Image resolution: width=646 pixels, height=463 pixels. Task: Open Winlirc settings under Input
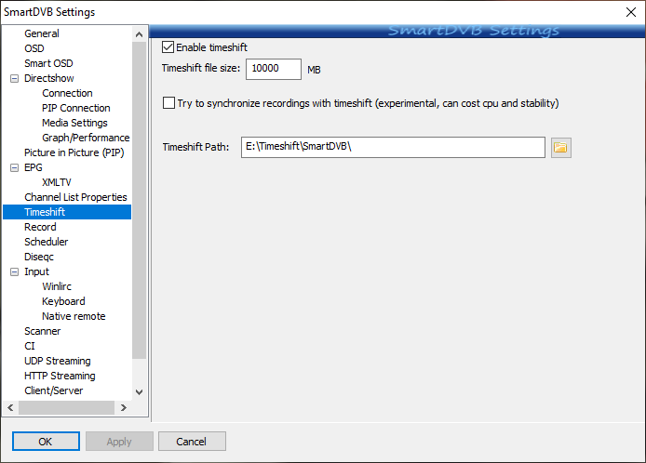point(57,286)
